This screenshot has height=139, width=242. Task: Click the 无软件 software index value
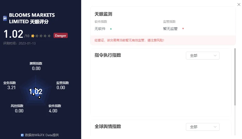point(100,29)
